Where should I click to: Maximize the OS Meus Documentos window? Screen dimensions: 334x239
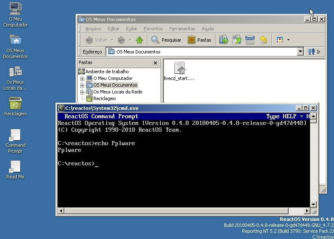(314, 19)
